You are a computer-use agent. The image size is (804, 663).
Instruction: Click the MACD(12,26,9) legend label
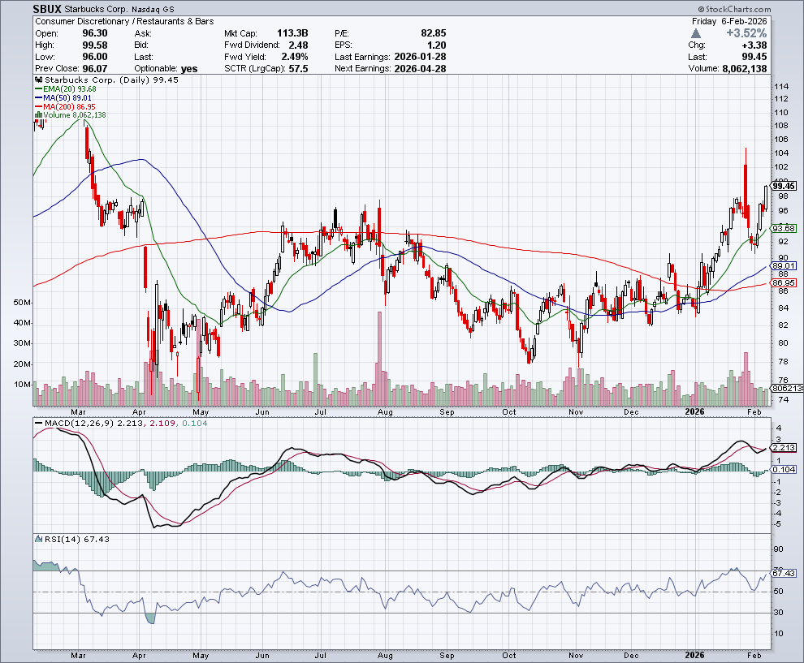click(x=80, y=424)
